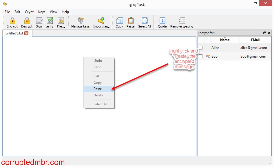Click the Copy toolbar icon

pyautogui.click(x=119, y=20)
